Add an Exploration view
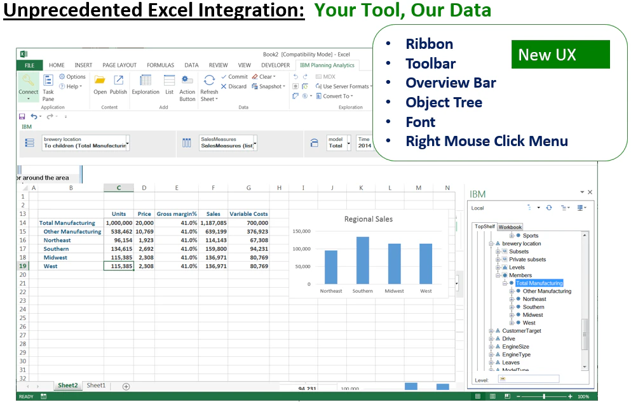This screenshot has width=631, height=402. (x=146, y=85)
